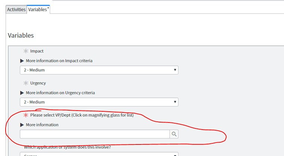Click the red mandatory asterisk for VP/Dept
Viewport: 284px width, 156px height.
click(x=26, y=115)
